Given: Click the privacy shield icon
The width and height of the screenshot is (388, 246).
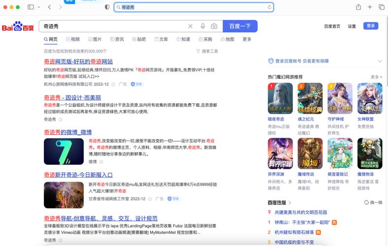Looking at the screenshot, I should tap(107, 7).
